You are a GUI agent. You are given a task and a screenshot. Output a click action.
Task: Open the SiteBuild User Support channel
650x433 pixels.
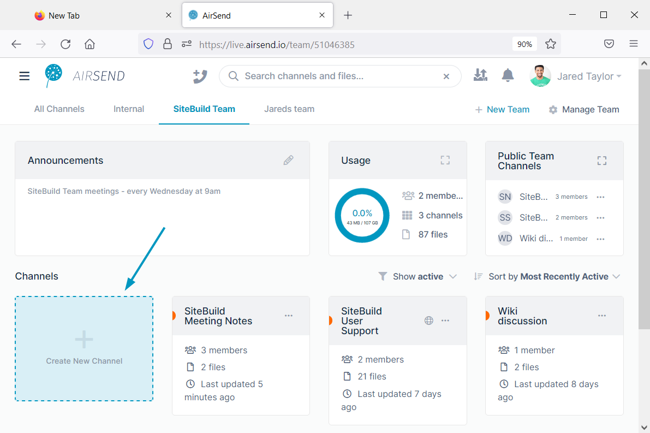(361, 321)
